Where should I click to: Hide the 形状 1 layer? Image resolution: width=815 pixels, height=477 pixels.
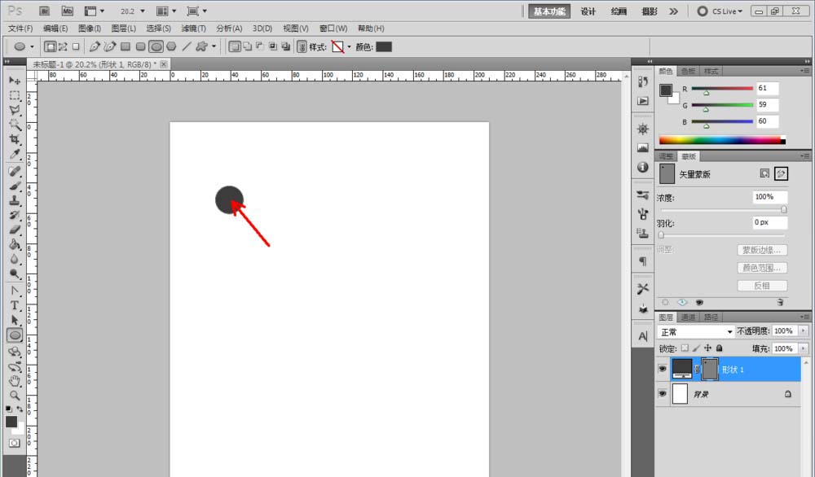(662, 369)
